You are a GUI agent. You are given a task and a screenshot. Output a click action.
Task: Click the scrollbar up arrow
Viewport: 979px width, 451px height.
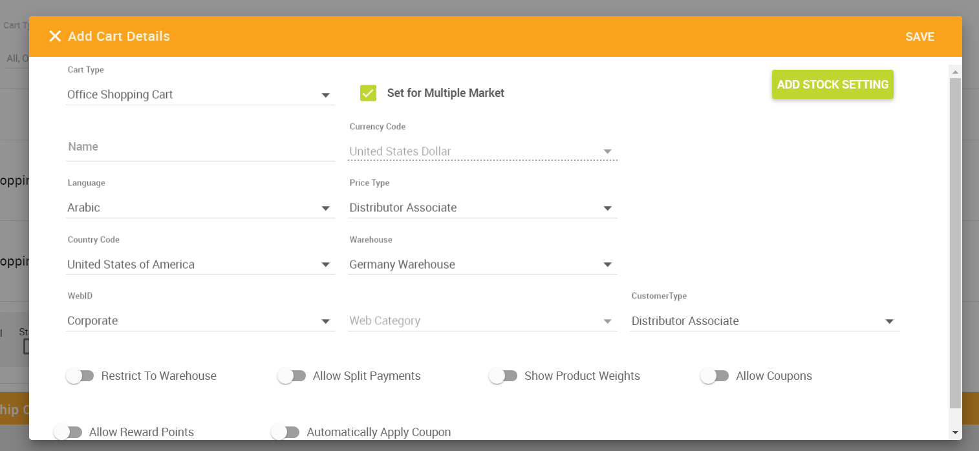955,70
